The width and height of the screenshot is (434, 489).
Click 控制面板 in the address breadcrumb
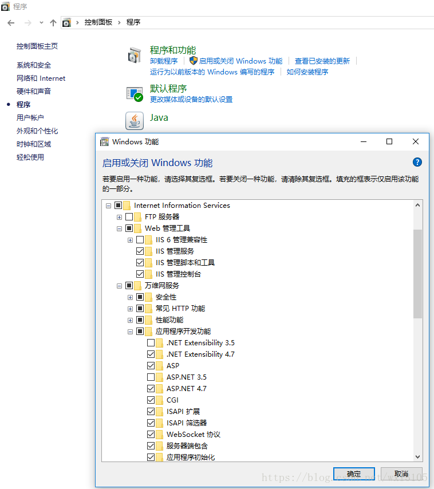98,22
